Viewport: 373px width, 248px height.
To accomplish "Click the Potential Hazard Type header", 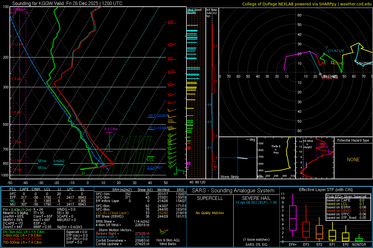I will point(353,140).
